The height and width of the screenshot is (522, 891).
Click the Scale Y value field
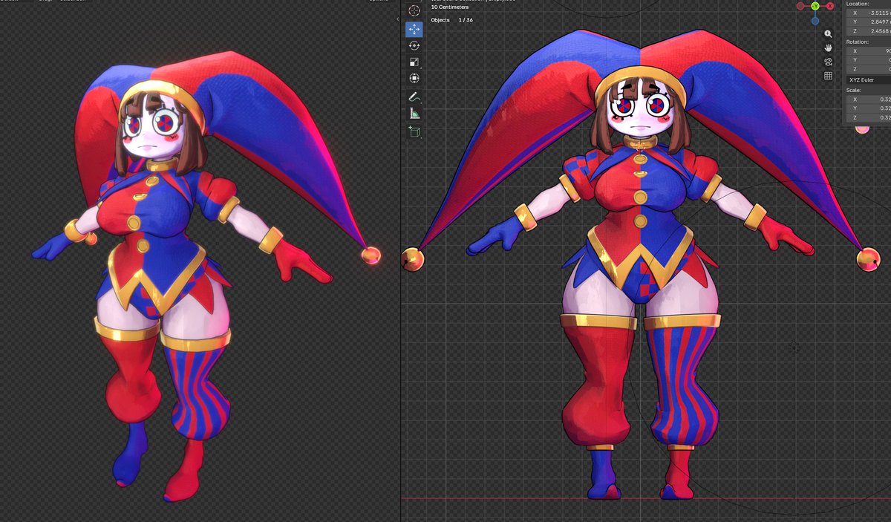click(x=868, y=108)
